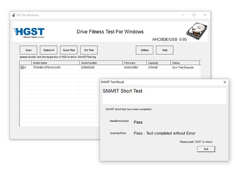
Task: Click Pass - Test completed without Error
Action: [164, 133]
